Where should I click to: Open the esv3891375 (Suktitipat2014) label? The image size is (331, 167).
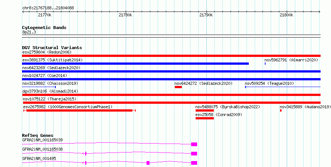[x=52, y=60]
